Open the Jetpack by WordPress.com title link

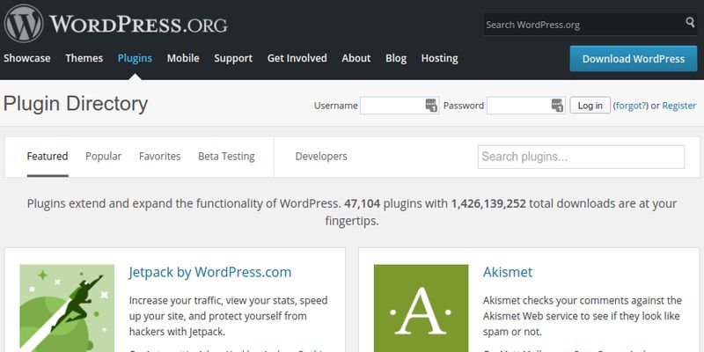[x=210, y=272]
